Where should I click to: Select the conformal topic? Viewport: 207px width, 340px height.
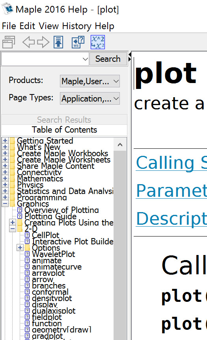50,292
